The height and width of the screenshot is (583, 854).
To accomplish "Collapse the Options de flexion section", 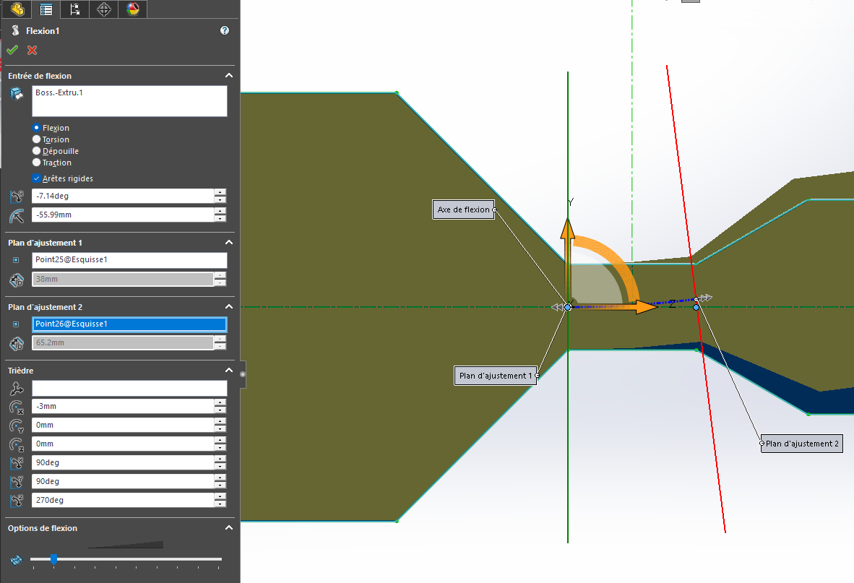I will coord(229,527).
